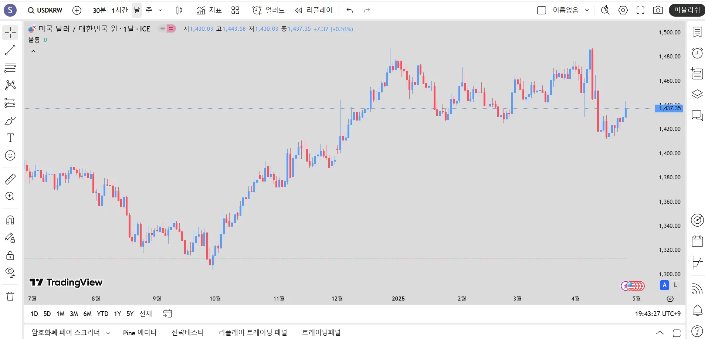
Task: Select the Text tool in left toolbar
Action: coord(10,138)
